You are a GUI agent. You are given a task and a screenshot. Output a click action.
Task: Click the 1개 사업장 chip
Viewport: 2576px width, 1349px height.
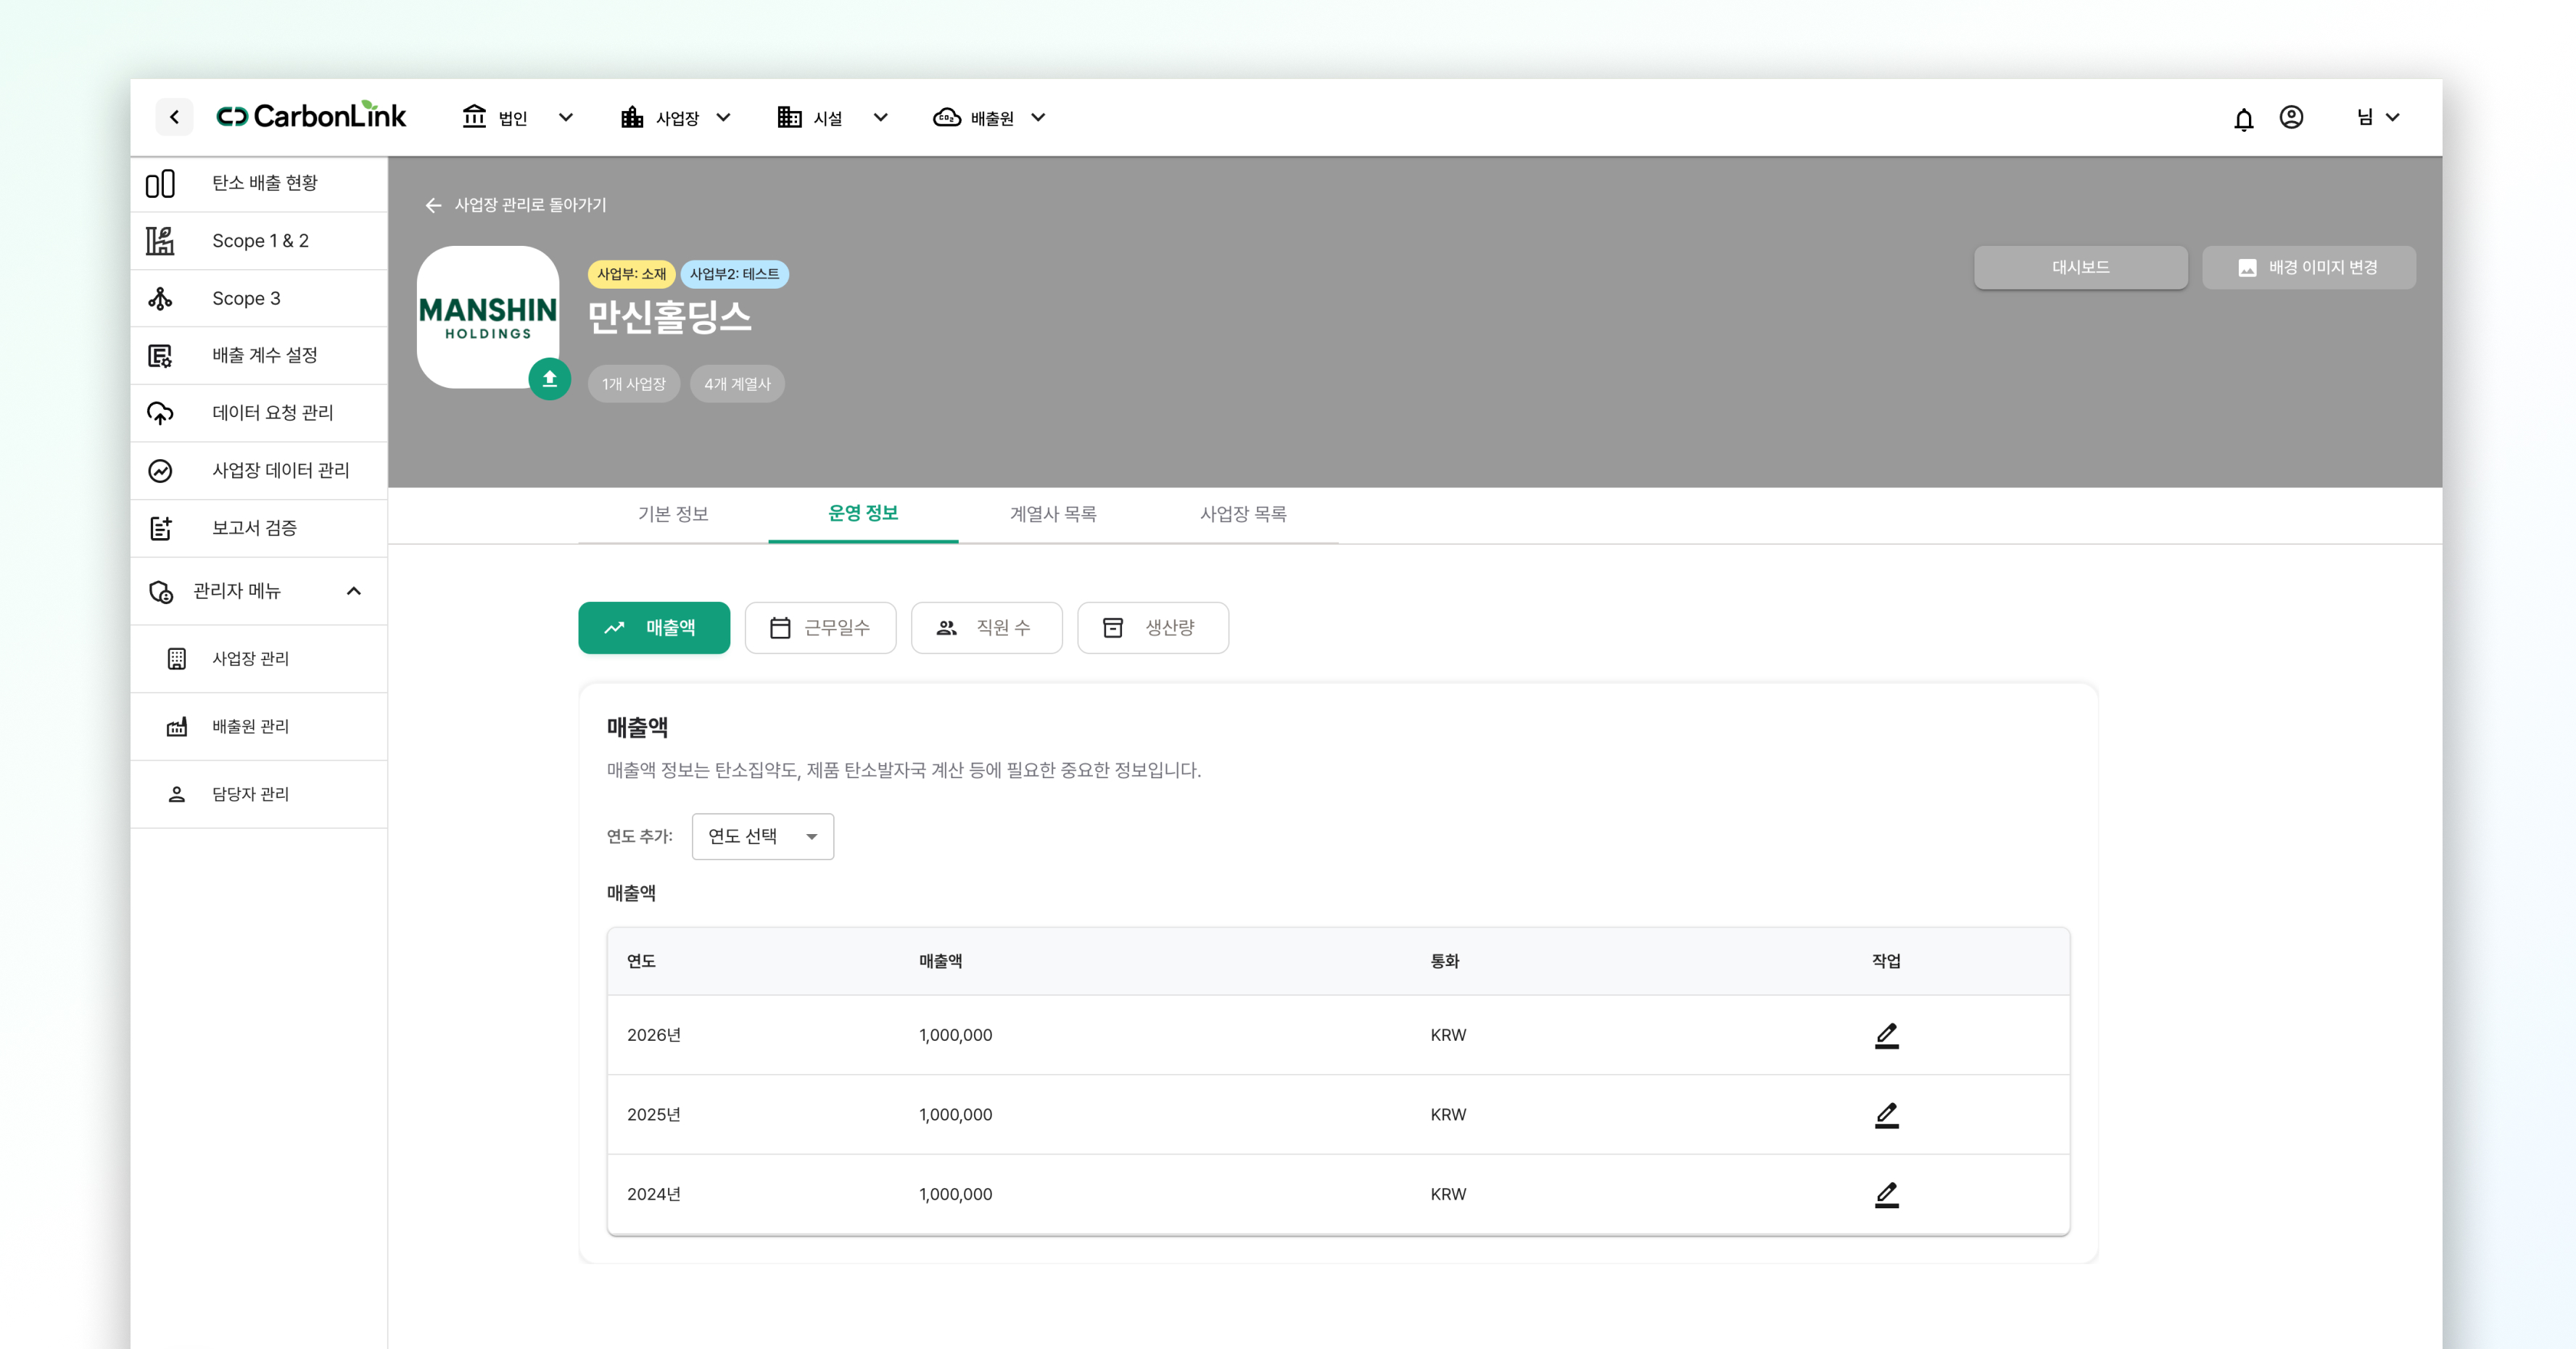click(634, 384)
